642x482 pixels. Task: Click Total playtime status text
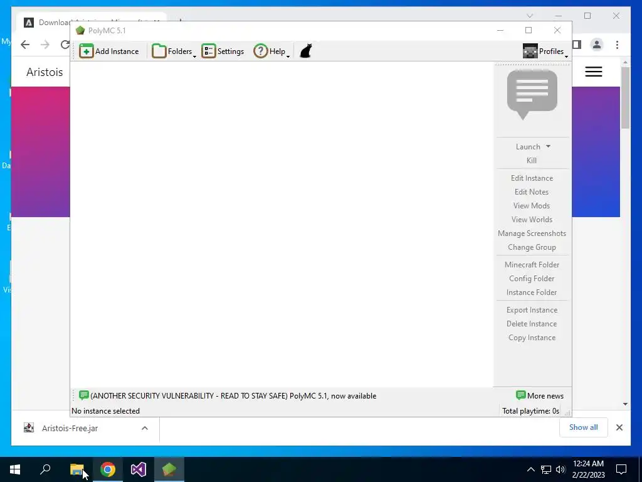click(x=530, y=410)
